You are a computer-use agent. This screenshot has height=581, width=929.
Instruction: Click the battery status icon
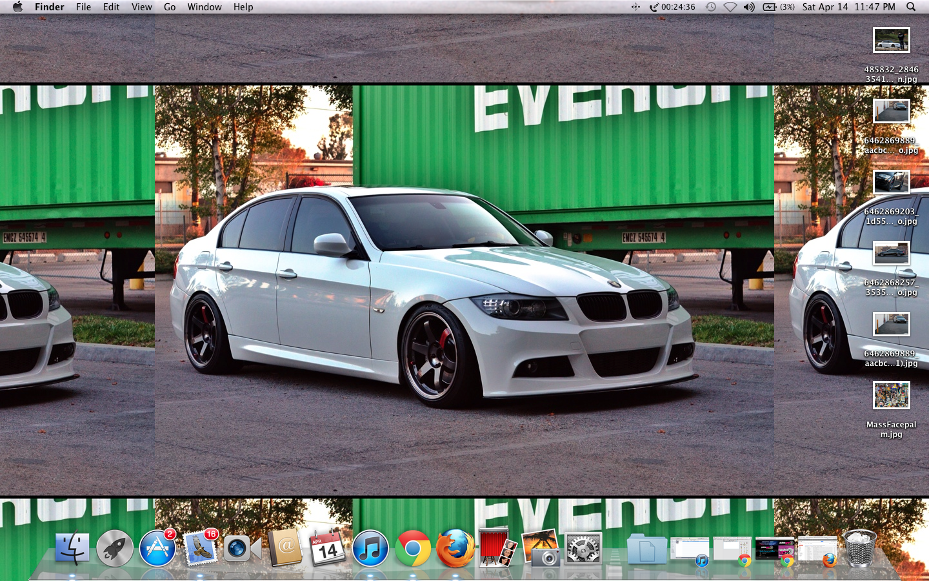[778, 7]
